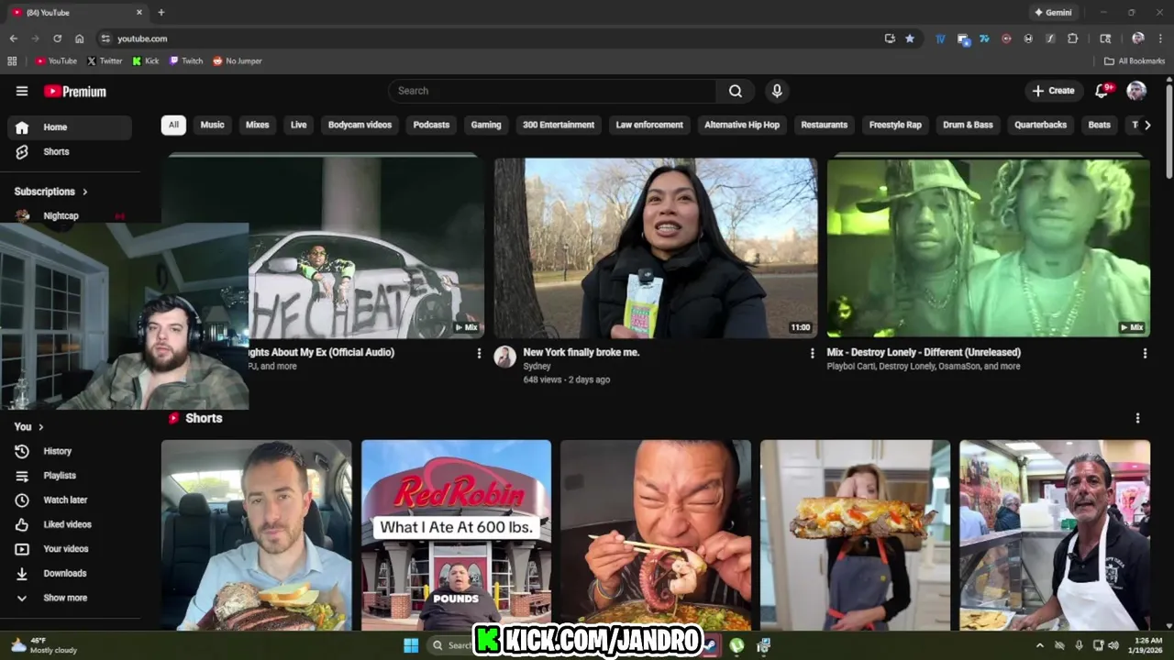Select the Law enforcement filter chip

coord(649,125)
